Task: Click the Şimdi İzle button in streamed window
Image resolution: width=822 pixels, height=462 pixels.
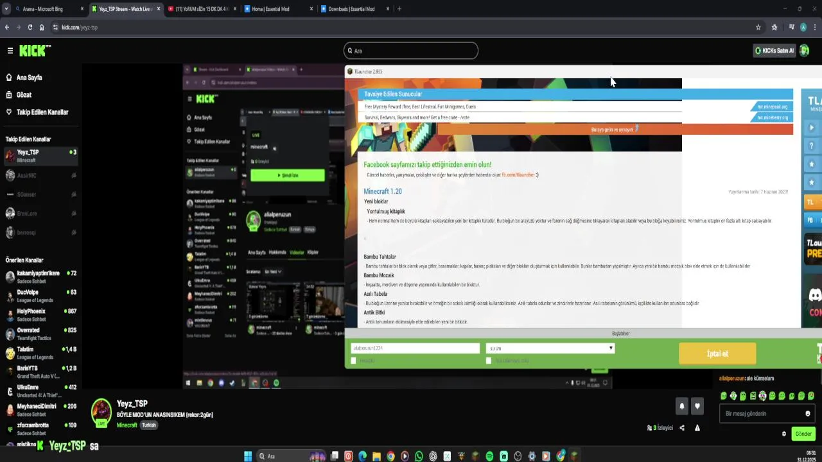Action: click(288, 175)
